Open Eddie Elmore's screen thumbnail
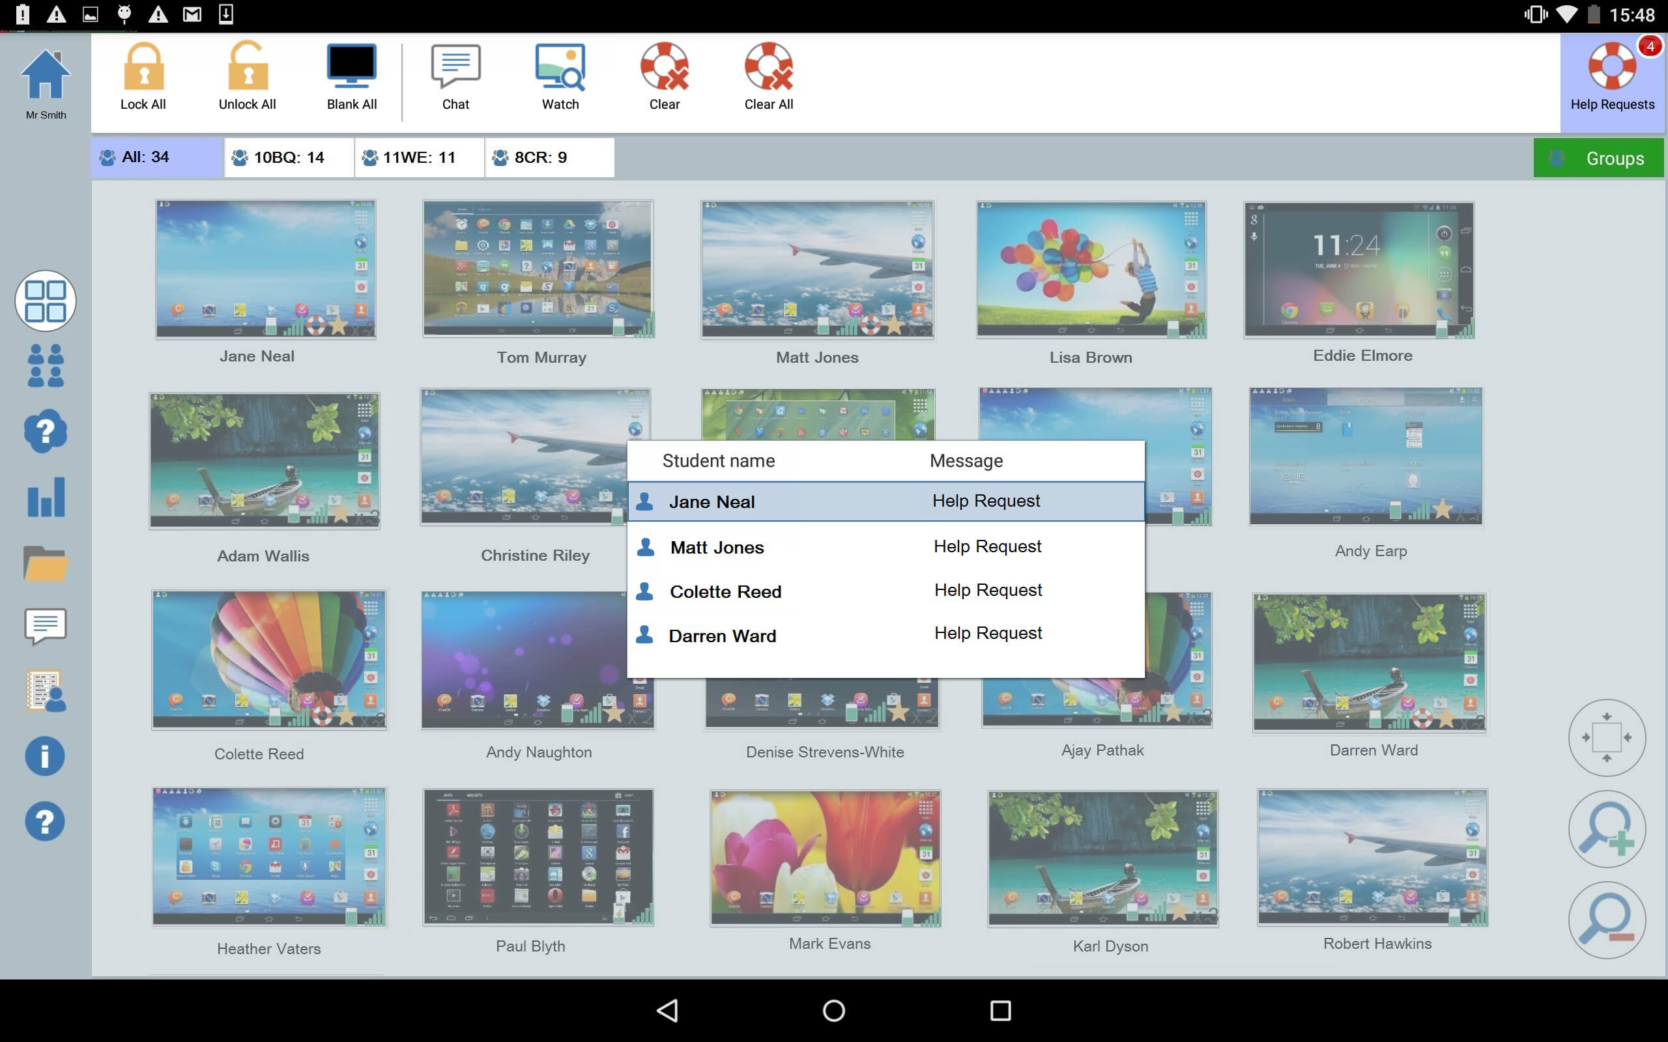The width and height of the screenshot is (1668, 1042). tap(1359, 270)
